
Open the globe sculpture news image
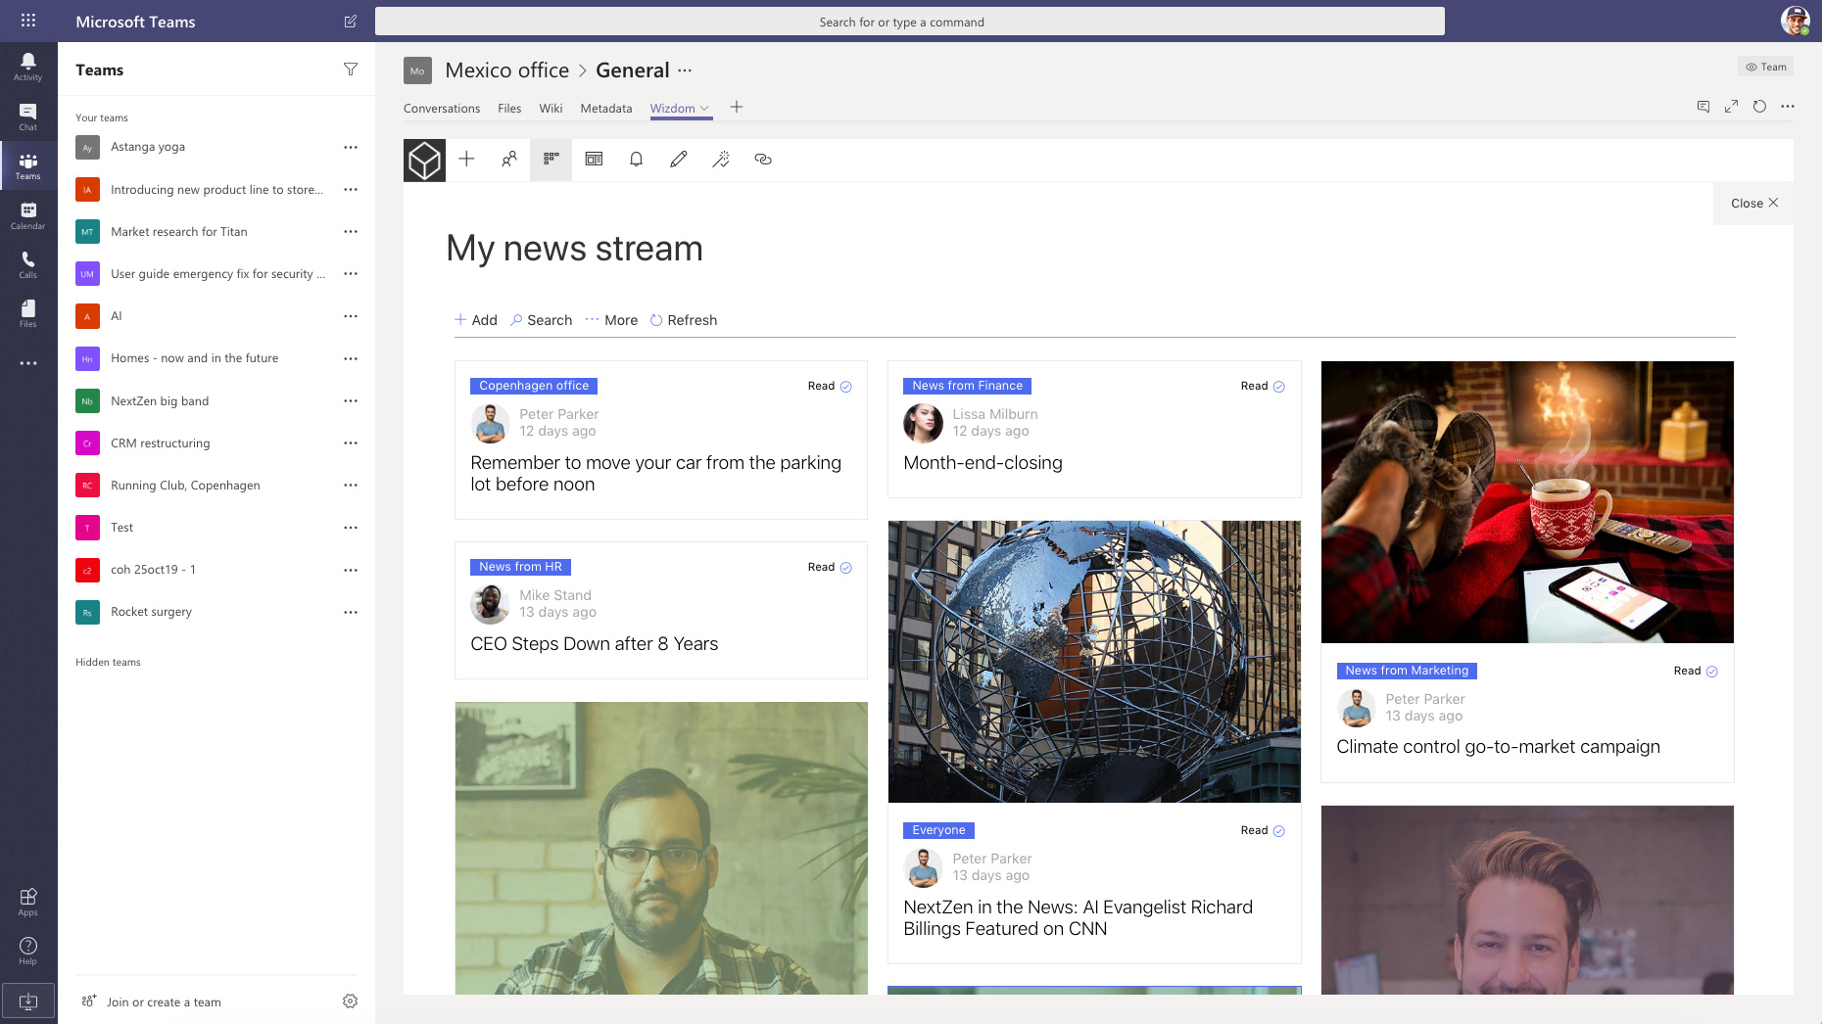click(x=1094, y=662)
